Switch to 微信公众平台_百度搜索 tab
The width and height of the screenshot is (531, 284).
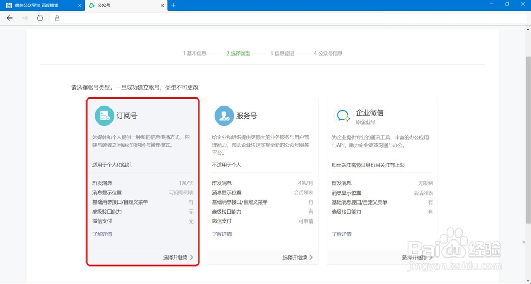(x=42, y=5)
